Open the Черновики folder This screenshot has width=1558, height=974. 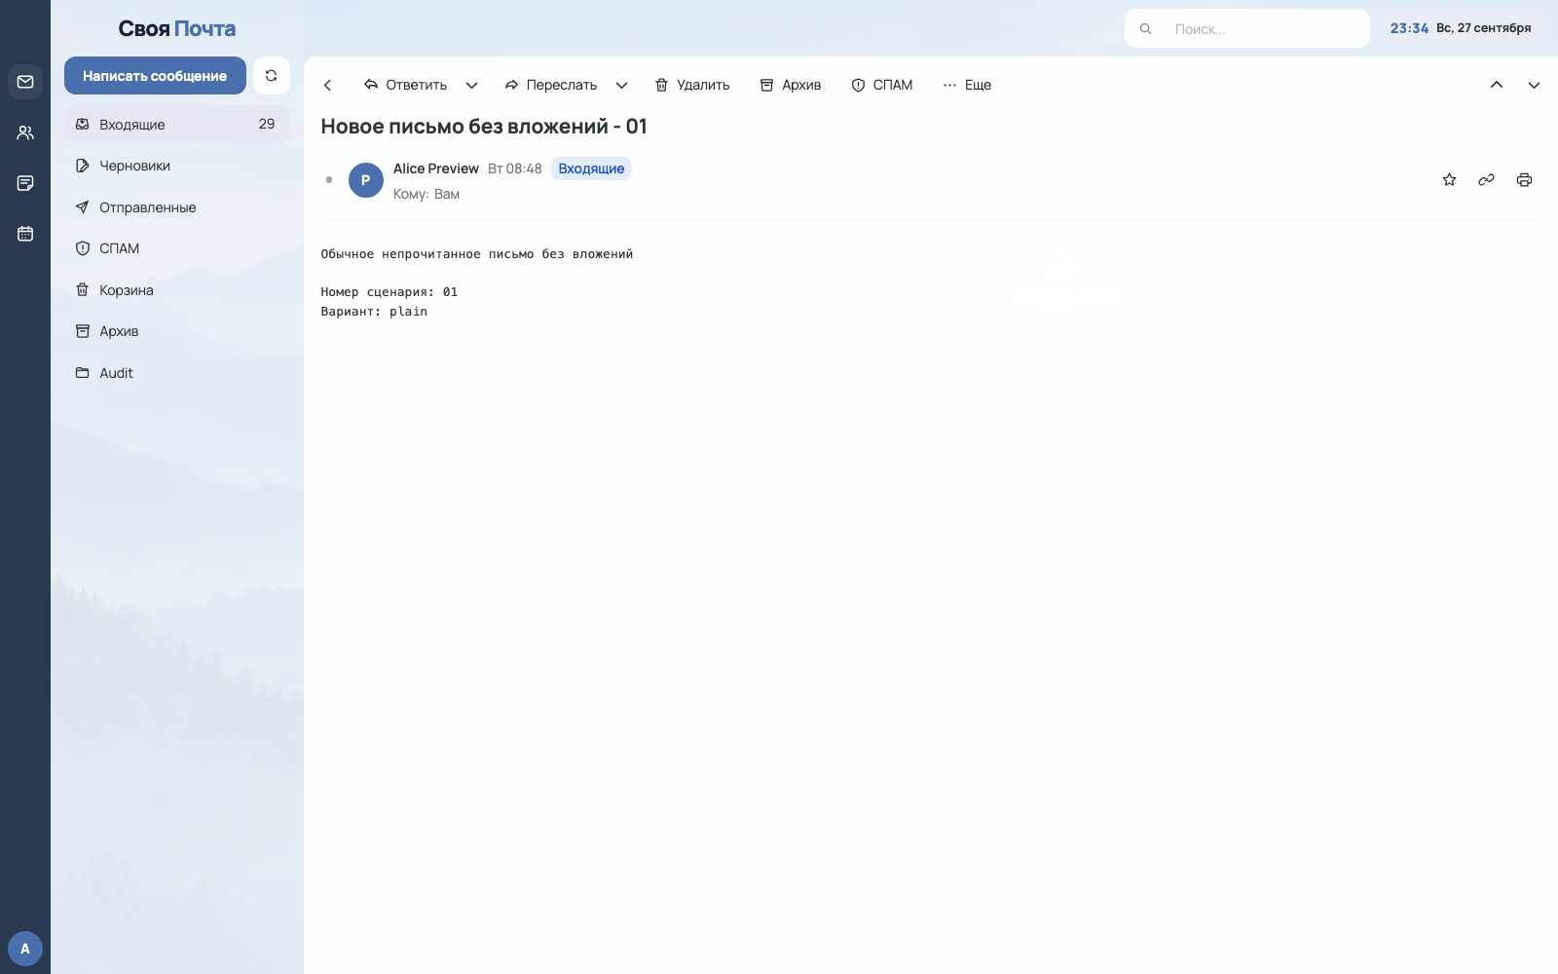point(177,166)
